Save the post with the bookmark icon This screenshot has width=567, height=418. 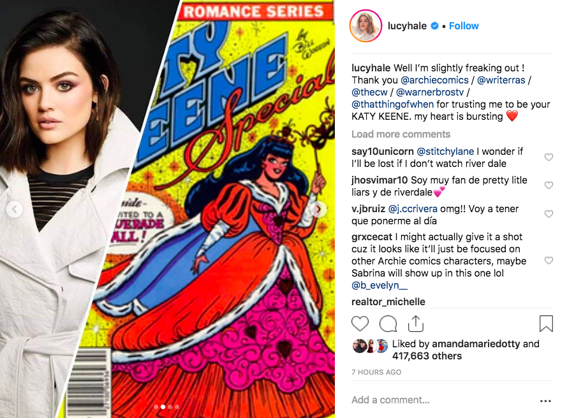point(546,323)
